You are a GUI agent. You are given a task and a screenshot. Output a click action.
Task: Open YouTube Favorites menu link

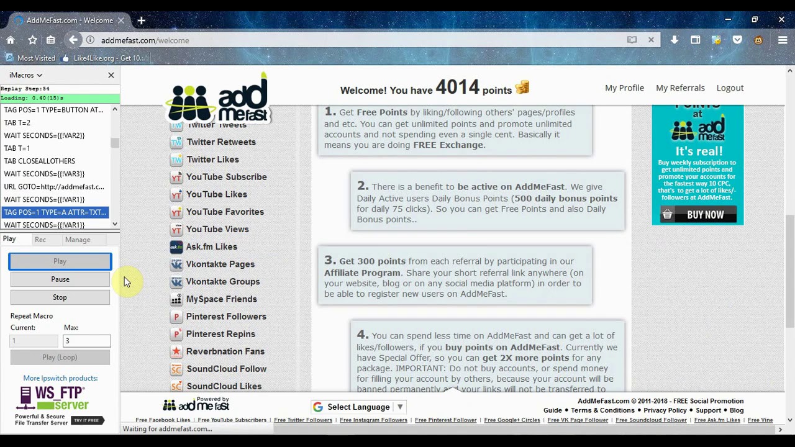click(x=225, y=212)
